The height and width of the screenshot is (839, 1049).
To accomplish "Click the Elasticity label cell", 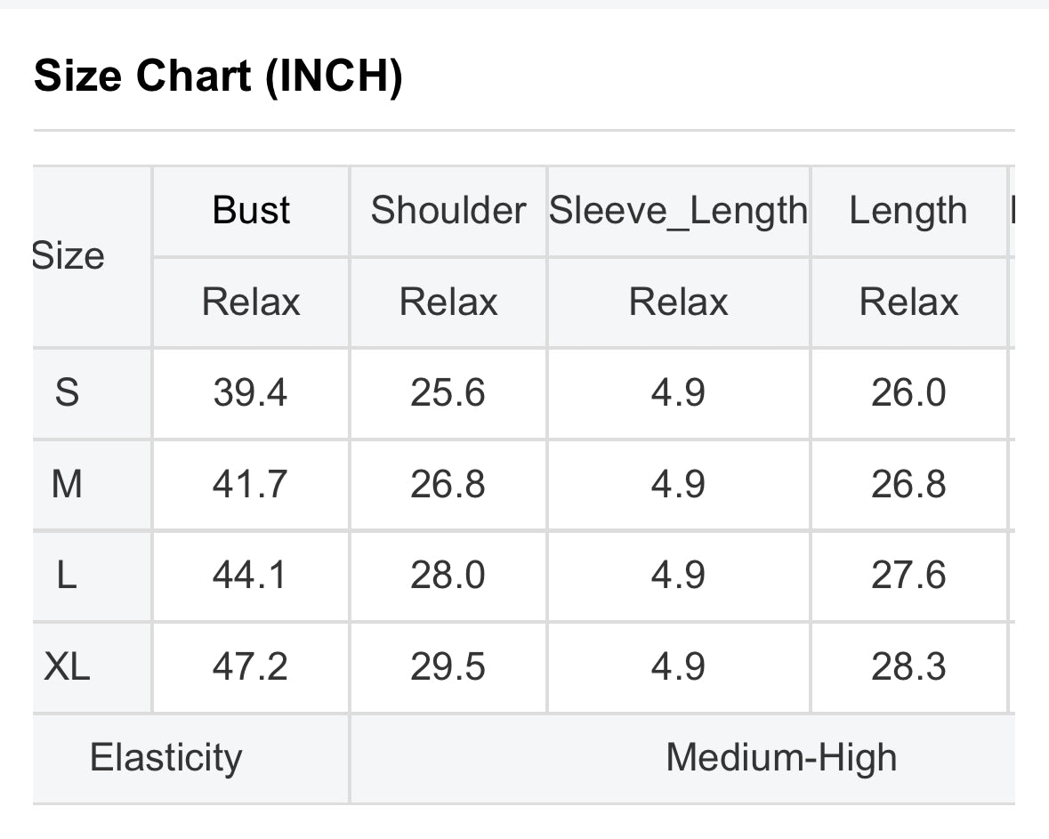I will click(x=165, y=758).
